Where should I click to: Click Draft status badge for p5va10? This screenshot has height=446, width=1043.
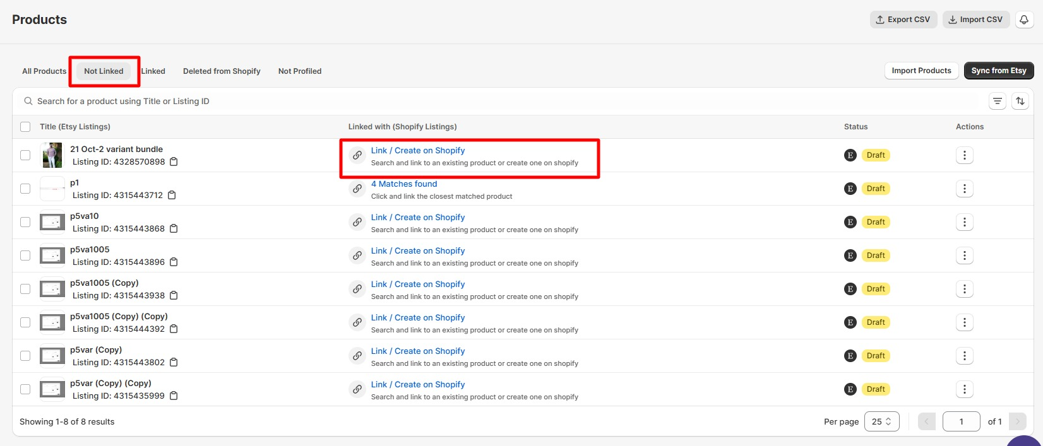876,222
